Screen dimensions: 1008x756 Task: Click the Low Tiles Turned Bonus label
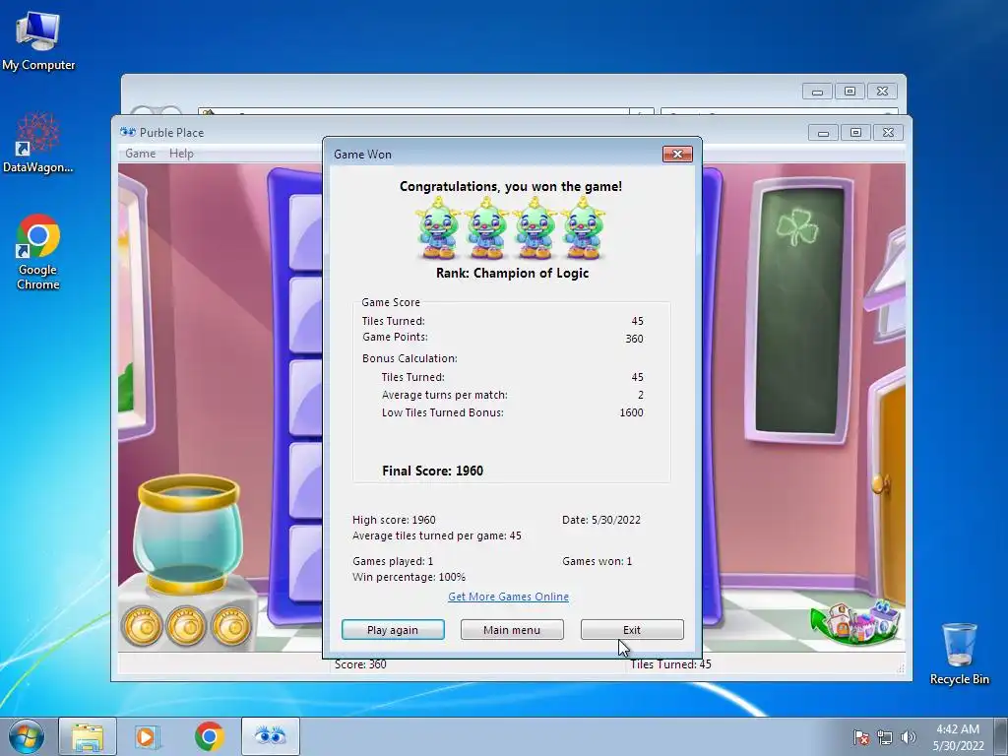(x=442, y=412)
